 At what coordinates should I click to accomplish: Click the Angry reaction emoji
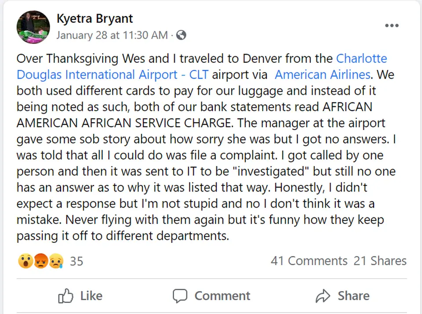click(x=40, y=261)
